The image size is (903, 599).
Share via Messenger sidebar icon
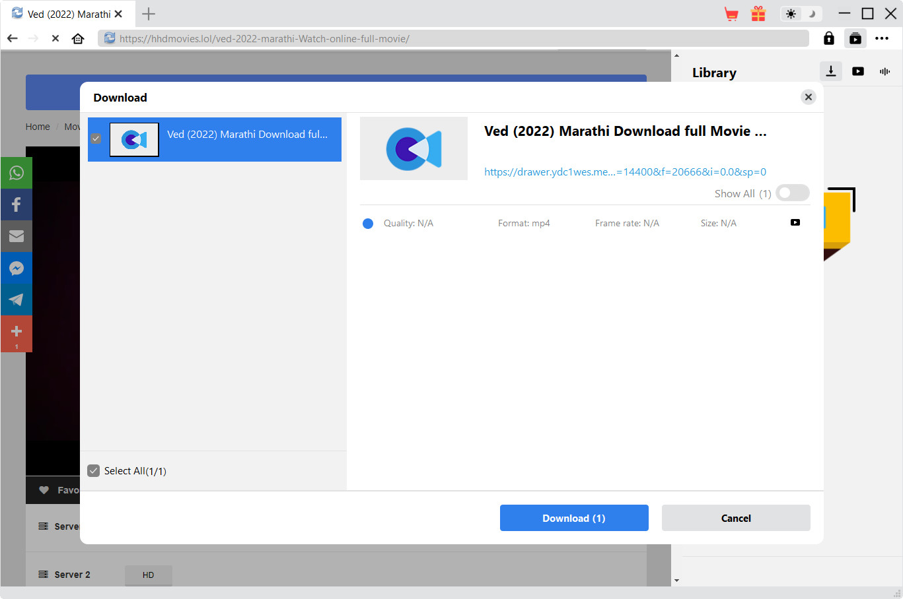pos(17,268)
